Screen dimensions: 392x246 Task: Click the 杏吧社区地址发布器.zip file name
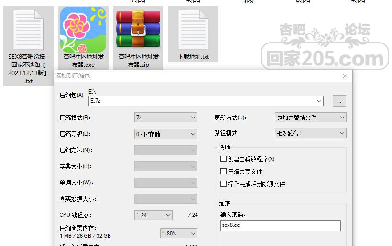point(138,61)
